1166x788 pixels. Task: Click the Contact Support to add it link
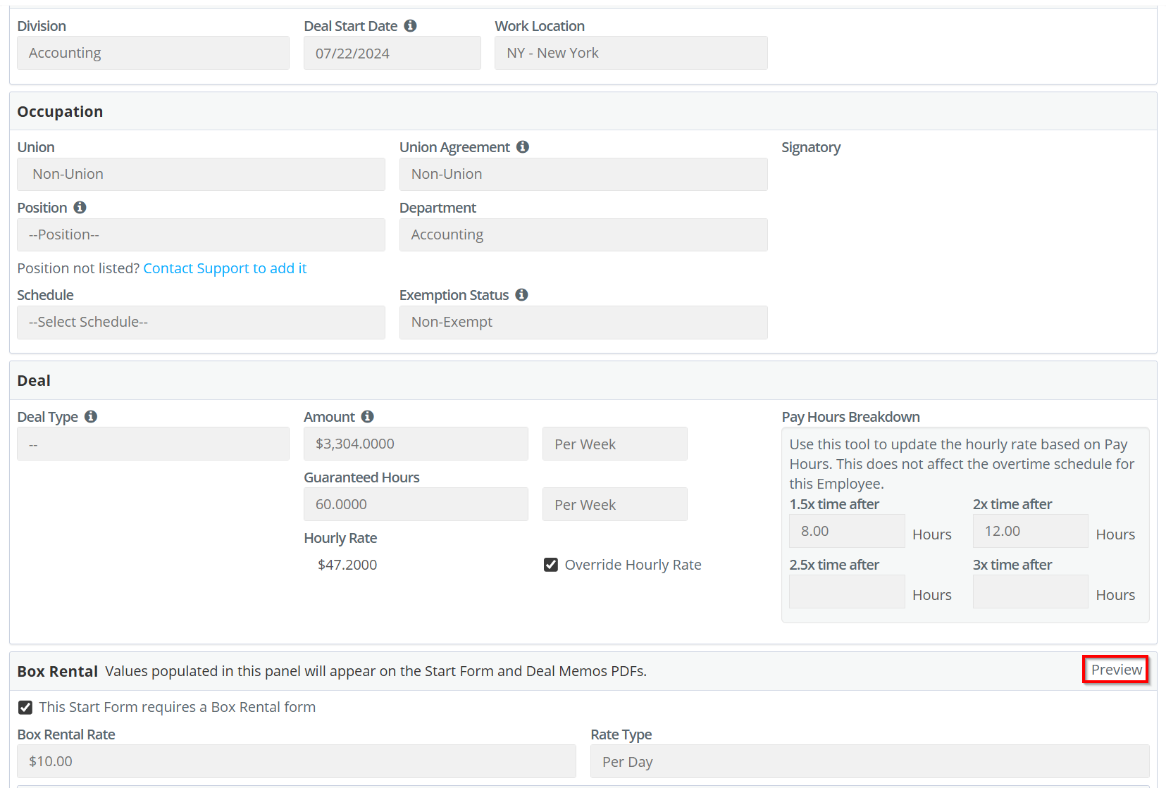(x=225, y=268)
